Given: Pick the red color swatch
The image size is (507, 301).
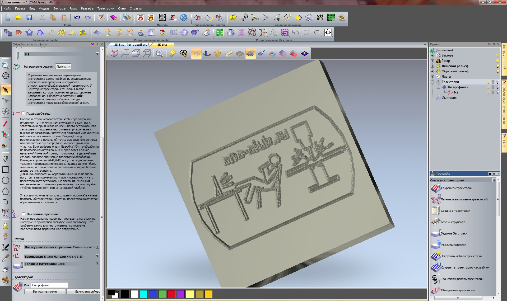Looking at the screenshot, I should (171, 294).
